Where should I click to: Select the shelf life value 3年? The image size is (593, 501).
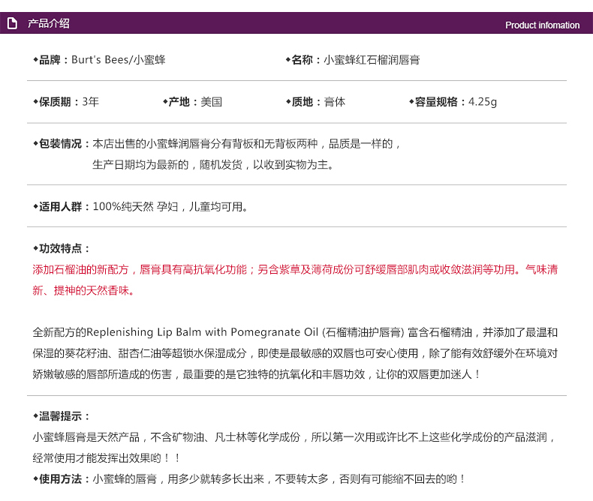point(91,102)
